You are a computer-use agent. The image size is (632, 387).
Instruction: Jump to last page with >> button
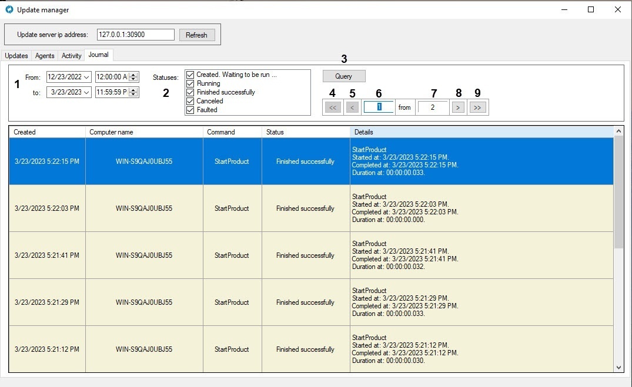coord(477,107)
